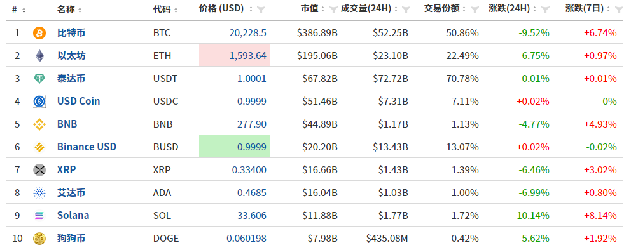Click the USD Coin logo icon

click(x=39, y=102)
